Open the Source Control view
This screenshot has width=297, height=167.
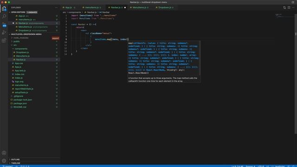[x=4, y=25]
